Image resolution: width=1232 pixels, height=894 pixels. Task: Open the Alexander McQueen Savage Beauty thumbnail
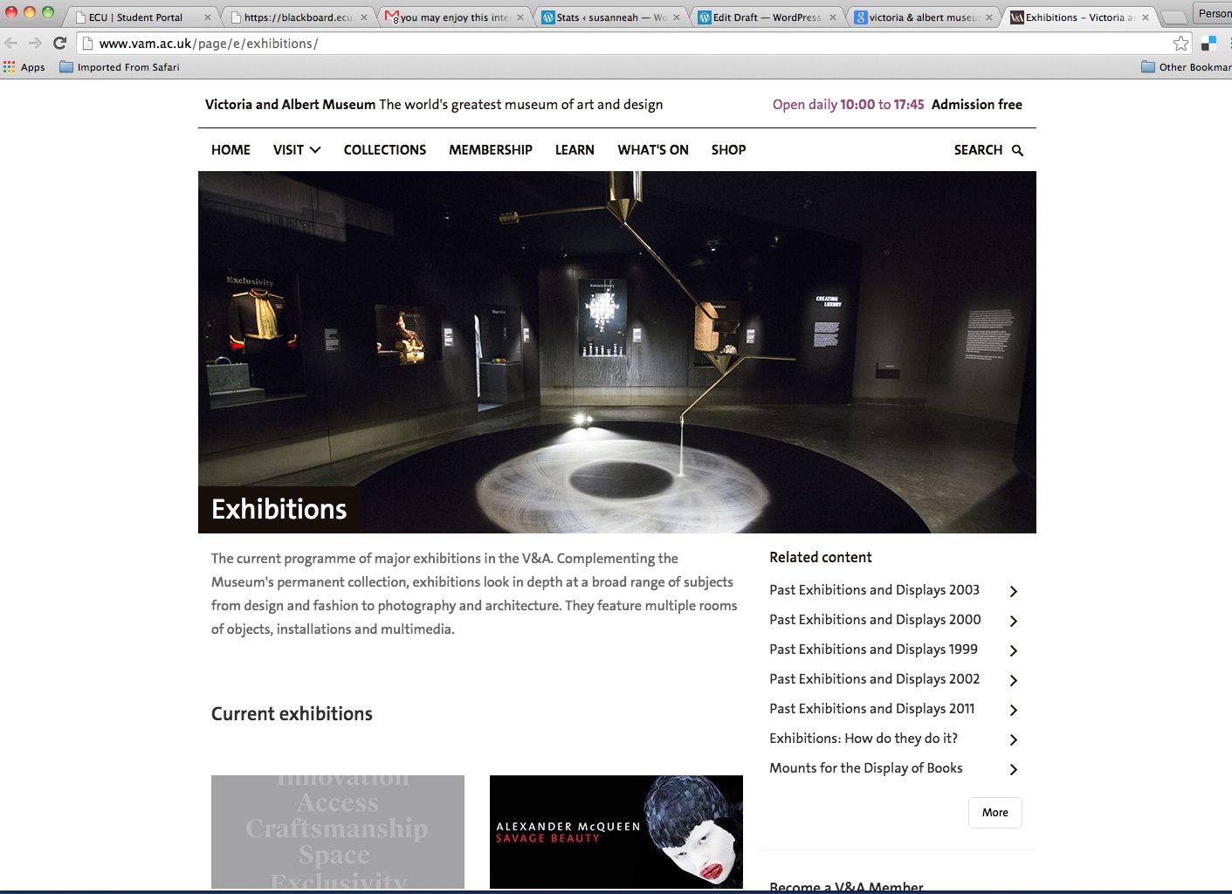tap(616, 831)
